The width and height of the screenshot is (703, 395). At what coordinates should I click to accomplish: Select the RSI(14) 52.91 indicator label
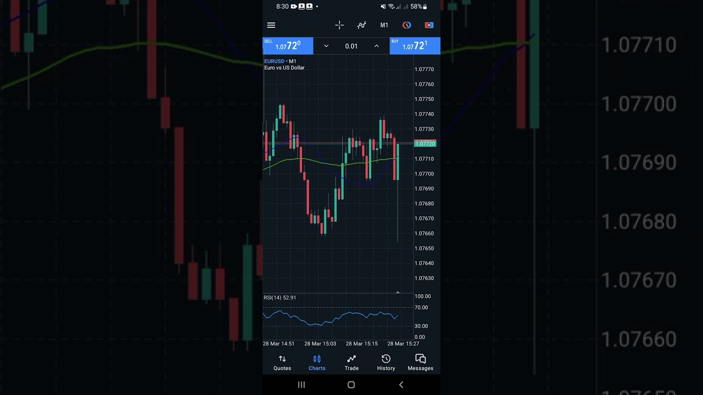point(280,298)
